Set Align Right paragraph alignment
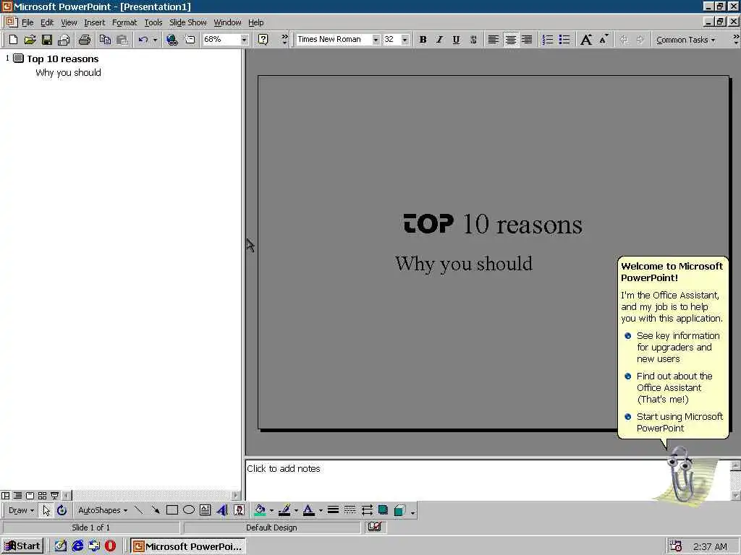741x555 pixels. click(x=527, y=40)
